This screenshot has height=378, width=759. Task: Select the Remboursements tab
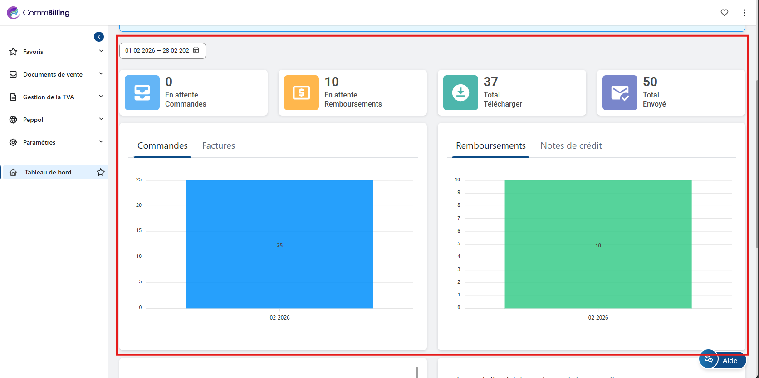(490, 145)
